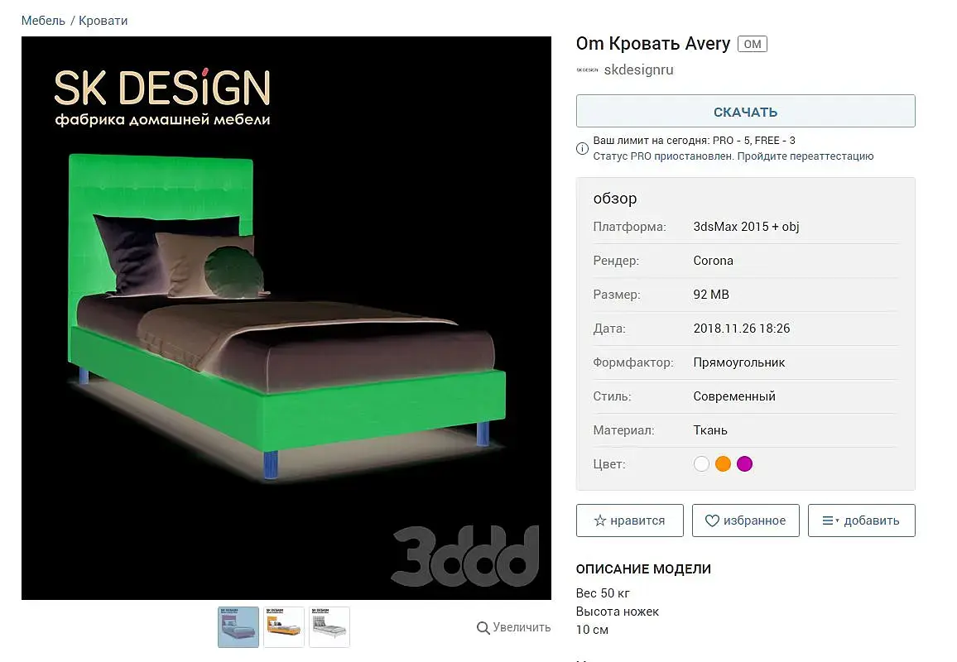The image size is (957, 662).
Task: Select the white color swatch
Action: (701, 463)
